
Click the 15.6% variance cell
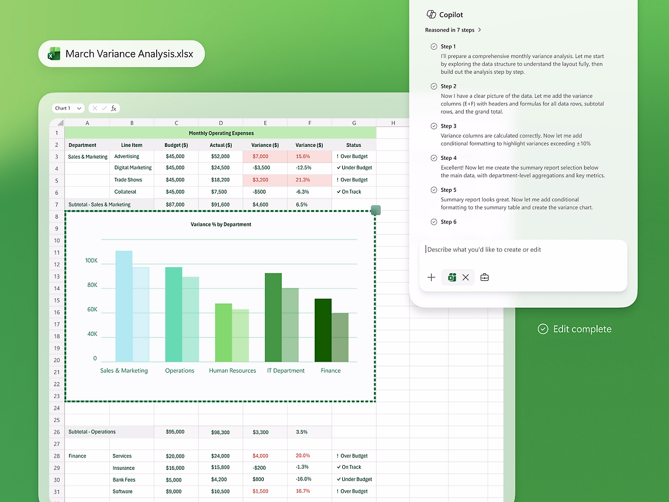tap(309, 157)
